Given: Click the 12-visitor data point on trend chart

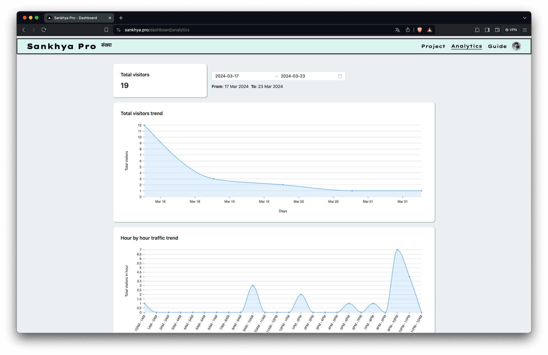Looking at the screenshot, I should 144,125.
